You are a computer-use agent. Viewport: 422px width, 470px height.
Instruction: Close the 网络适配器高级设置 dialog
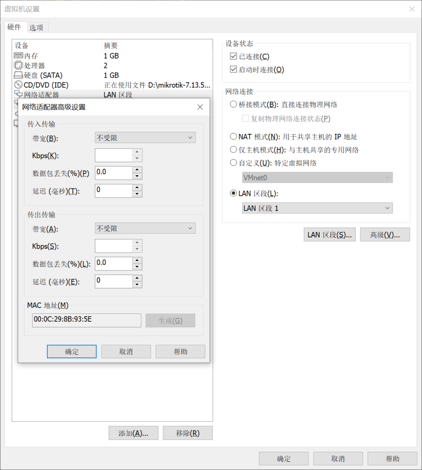click(200, 107)
